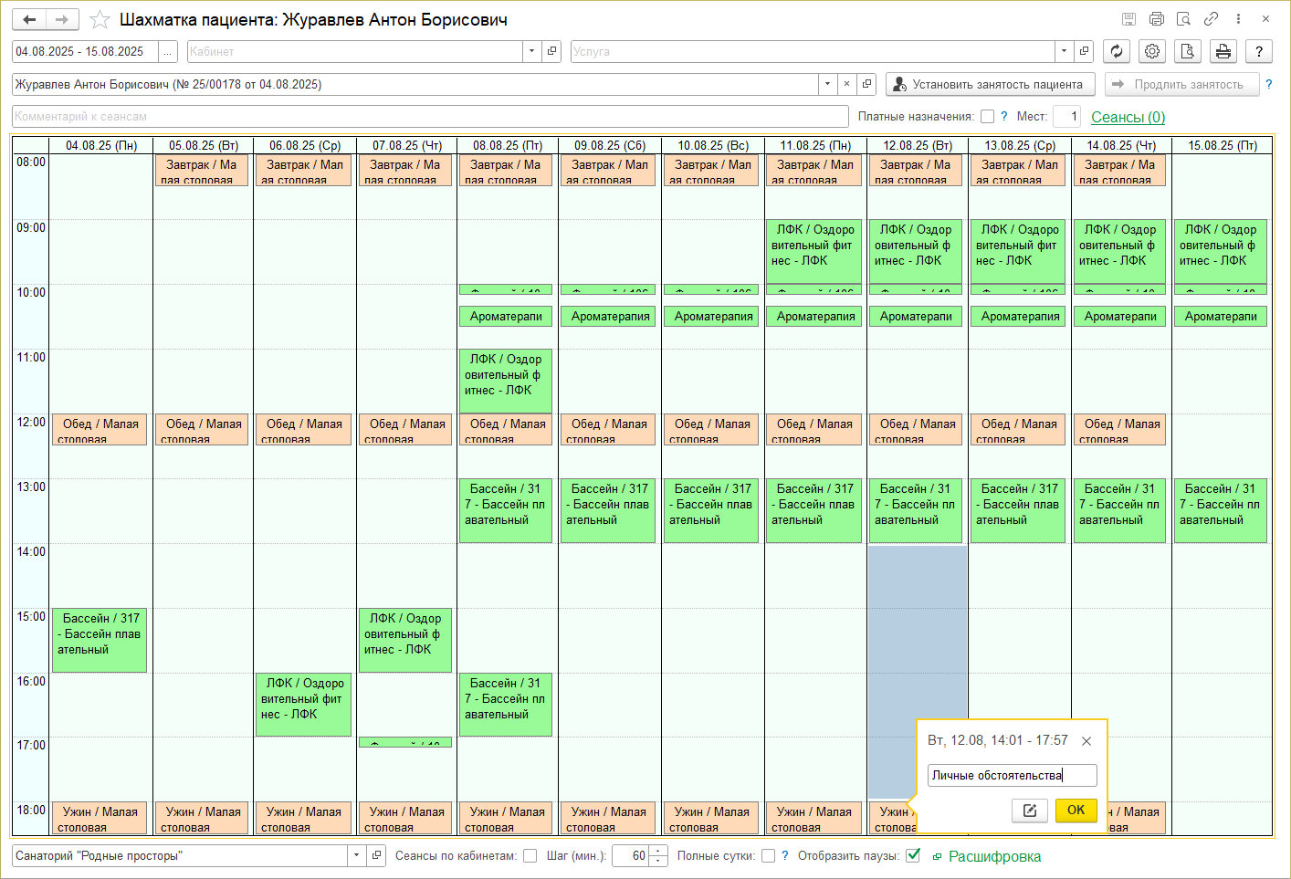Select Бассейн session on 13.08.25 at 13:00
Screen dimensions: 1291x879
click(x=1018, y=511)
